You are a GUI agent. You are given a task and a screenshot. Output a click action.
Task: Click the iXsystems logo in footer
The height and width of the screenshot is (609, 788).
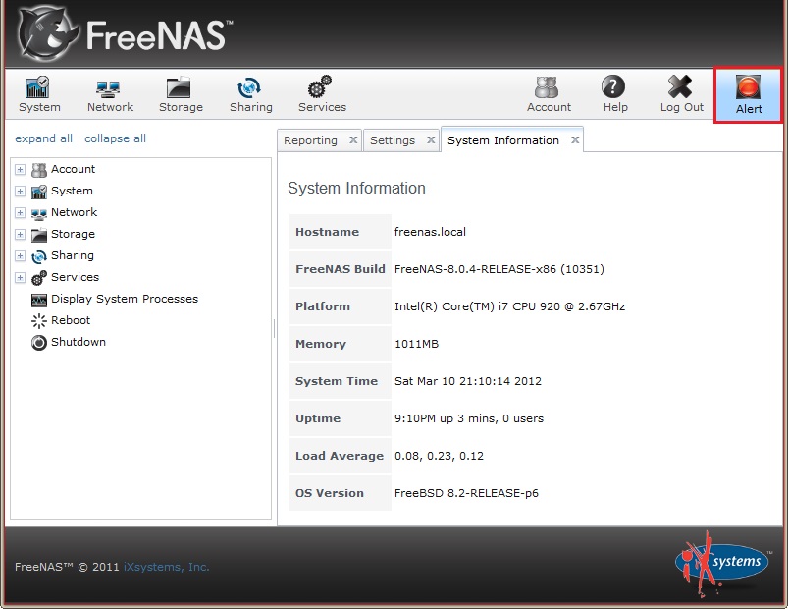point(721,564)
